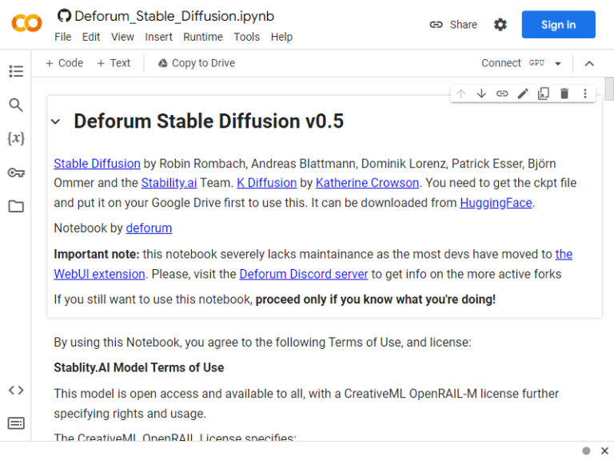The width and height of the screenshot is (614, 460).
Task: Click the Sign in button
Action: coord(558,25)
